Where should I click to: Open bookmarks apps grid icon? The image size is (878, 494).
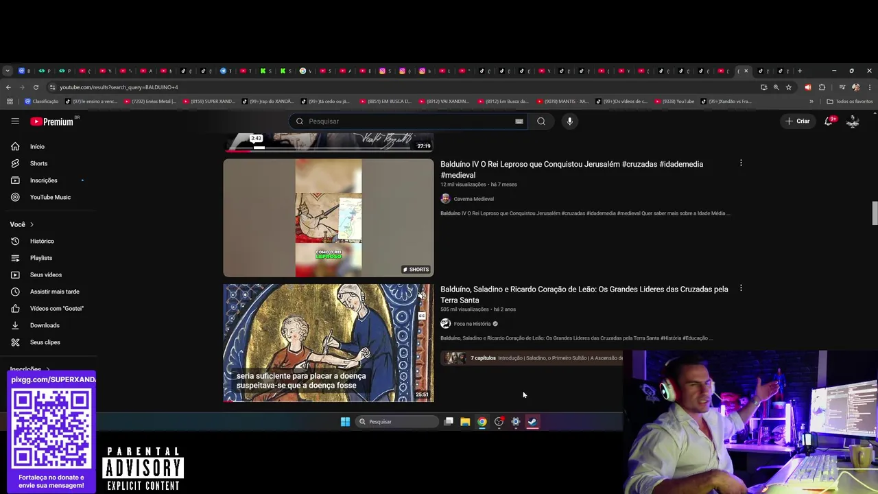[10, 102]
